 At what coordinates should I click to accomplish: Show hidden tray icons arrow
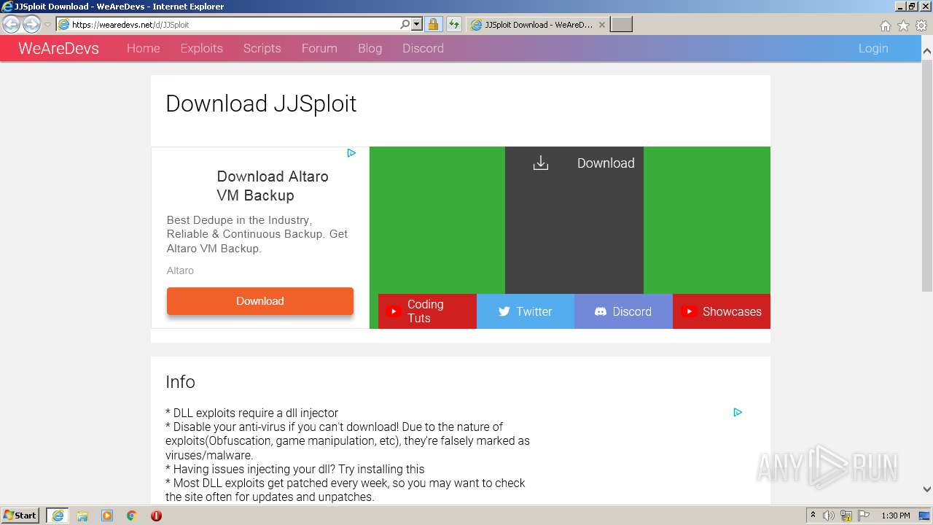(813, 516)
